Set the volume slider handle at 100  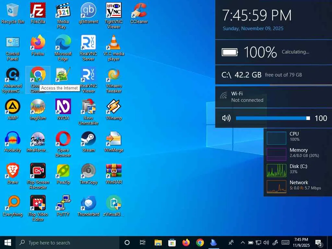pos(308,118)
